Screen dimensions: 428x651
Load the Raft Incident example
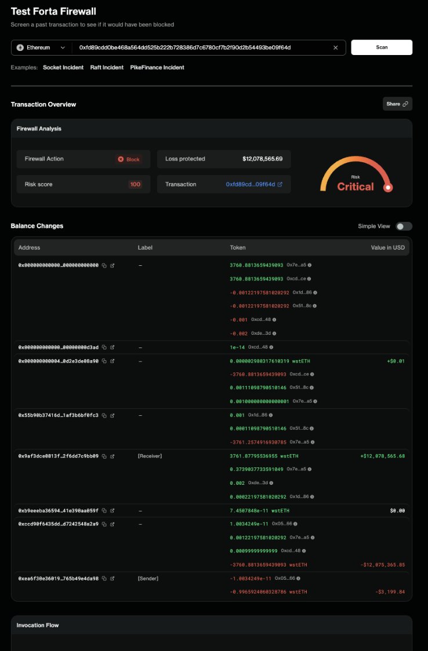click(x=107, y=67)
